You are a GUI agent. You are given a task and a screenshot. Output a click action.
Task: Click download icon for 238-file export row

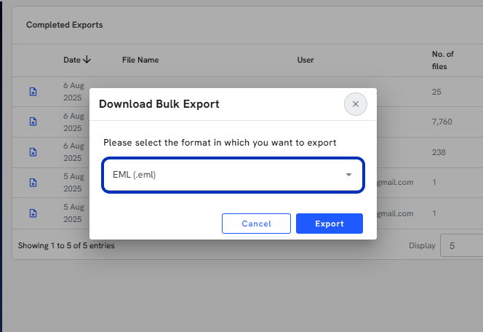coord(33,152)
